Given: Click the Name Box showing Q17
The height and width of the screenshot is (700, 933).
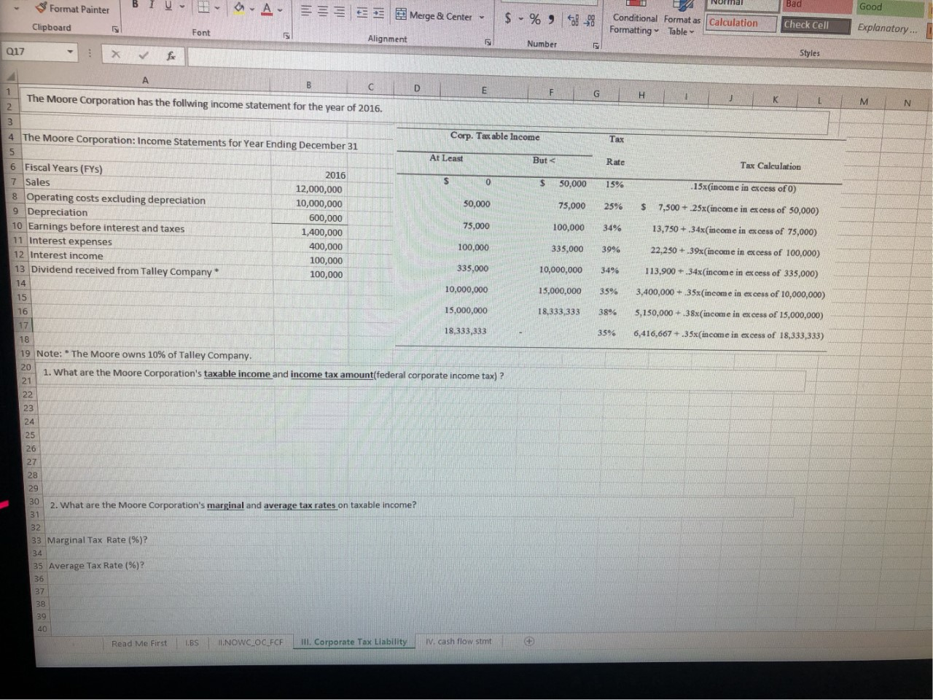Looking at the screenshot, I should pos(33,52).
